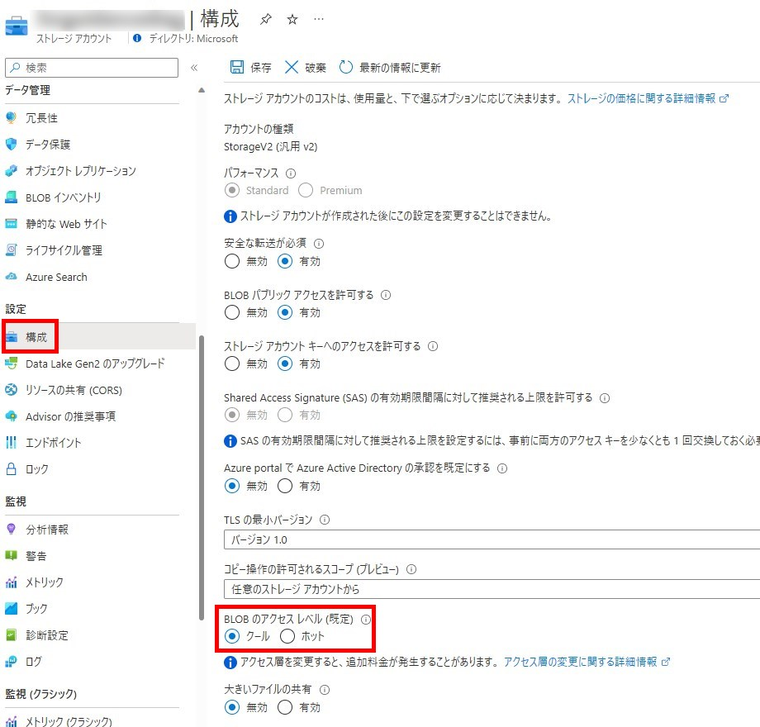
Task: Collapse the sidebar with the chevron
Action: pyautogui.click(x=194, y=69)
